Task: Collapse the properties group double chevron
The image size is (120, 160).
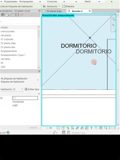Action: (39, 94)
